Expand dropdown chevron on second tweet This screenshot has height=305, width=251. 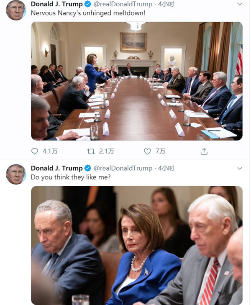pyautogui.click(x=240, y=168)
